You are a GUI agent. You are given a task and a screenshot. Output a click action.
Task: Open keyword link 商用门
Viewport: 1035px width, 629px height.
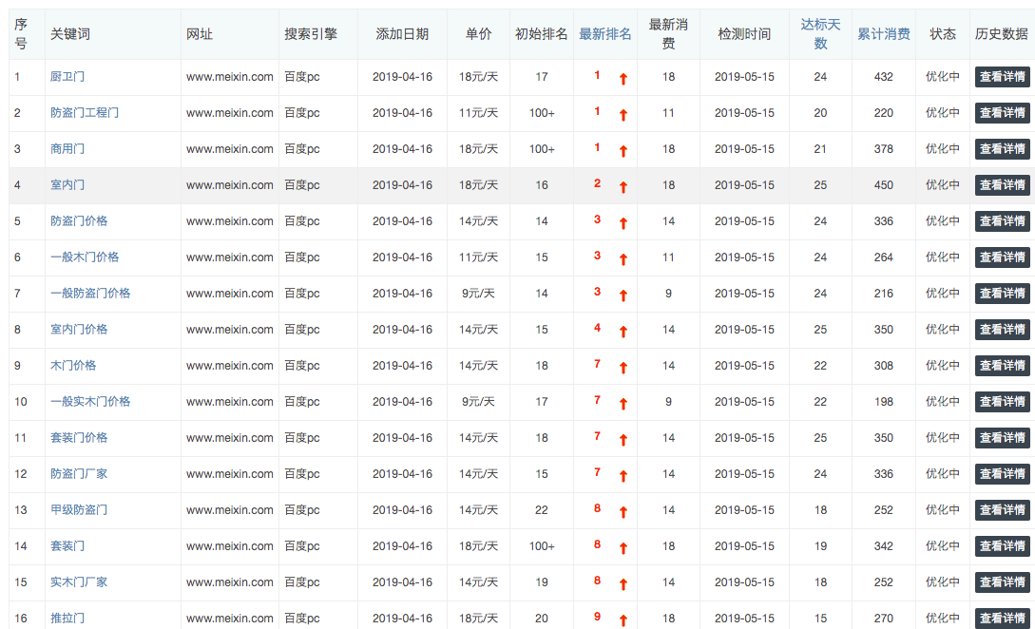(x=67, y=149)
